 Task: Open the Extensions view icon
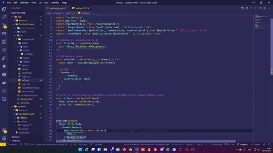click(x=4, y=42)
